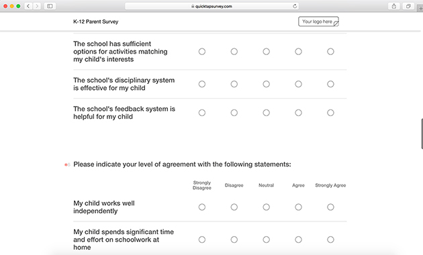
Task: Open the Share icon in toolbar
Action: click(394, 6)
